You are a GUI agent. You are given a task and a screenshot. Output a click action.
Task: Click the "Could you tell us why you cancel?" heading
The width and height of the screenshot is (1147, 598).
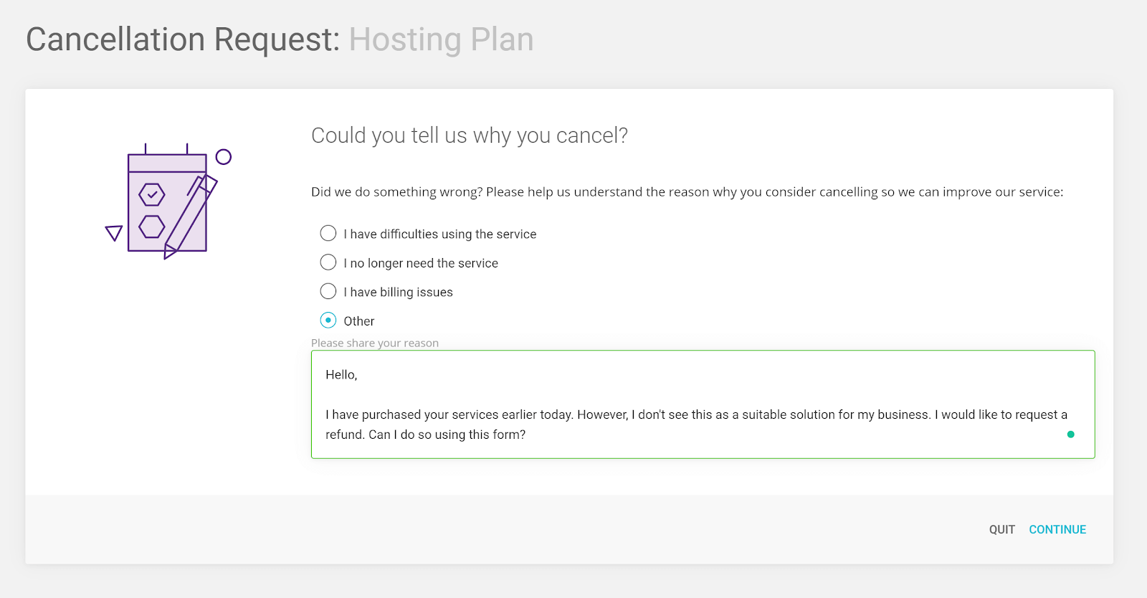pos(470,136)
